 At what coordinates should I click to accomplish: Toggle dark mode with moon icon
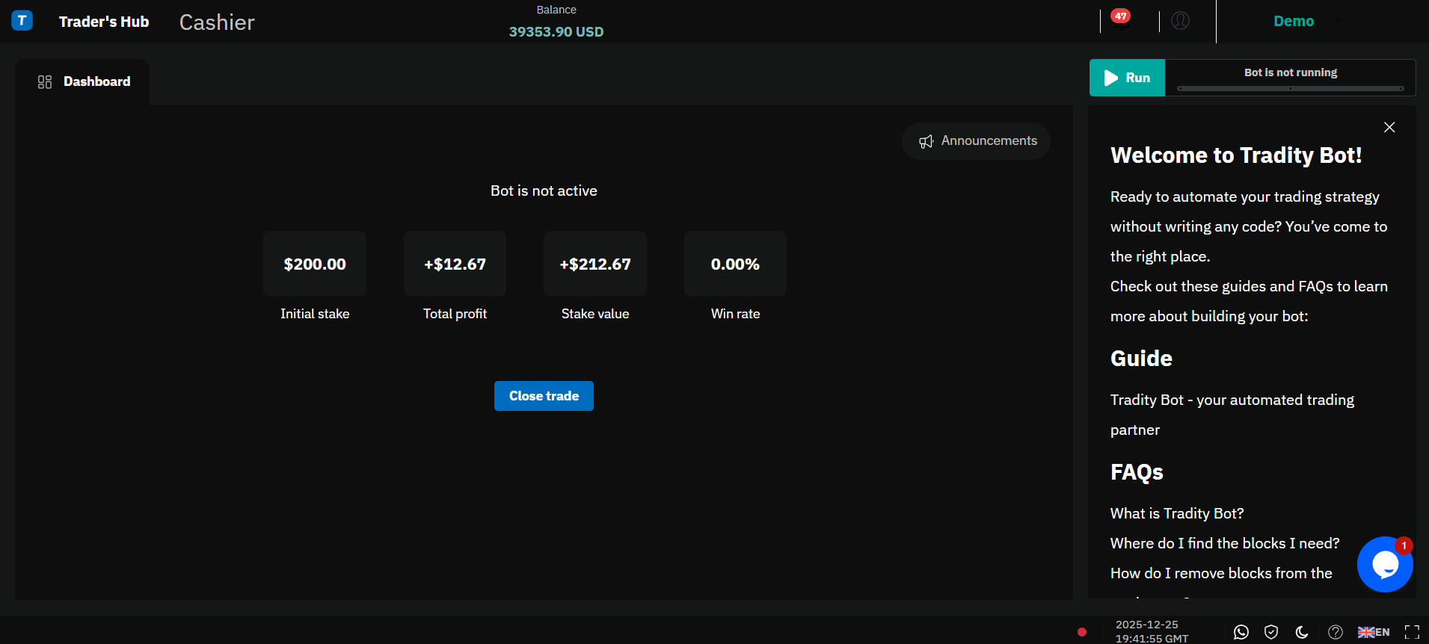tap(1302, 632)
